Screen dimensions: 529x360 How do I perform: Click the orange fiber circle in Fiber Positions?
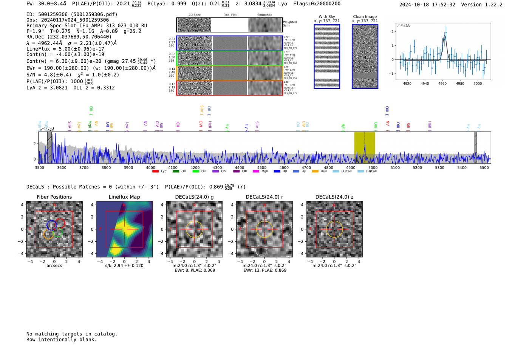(48, 234)
